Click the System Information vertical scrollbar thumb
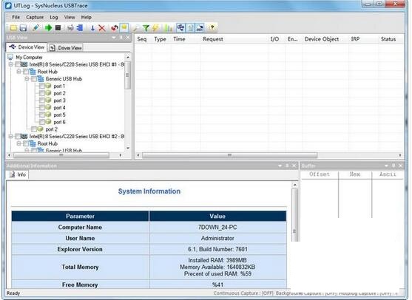 click(294, 215)
